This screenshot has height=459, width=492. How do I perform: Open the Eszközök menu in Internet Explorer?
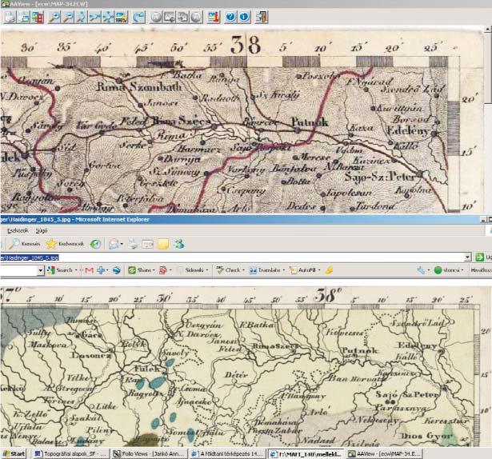point(18,230)
